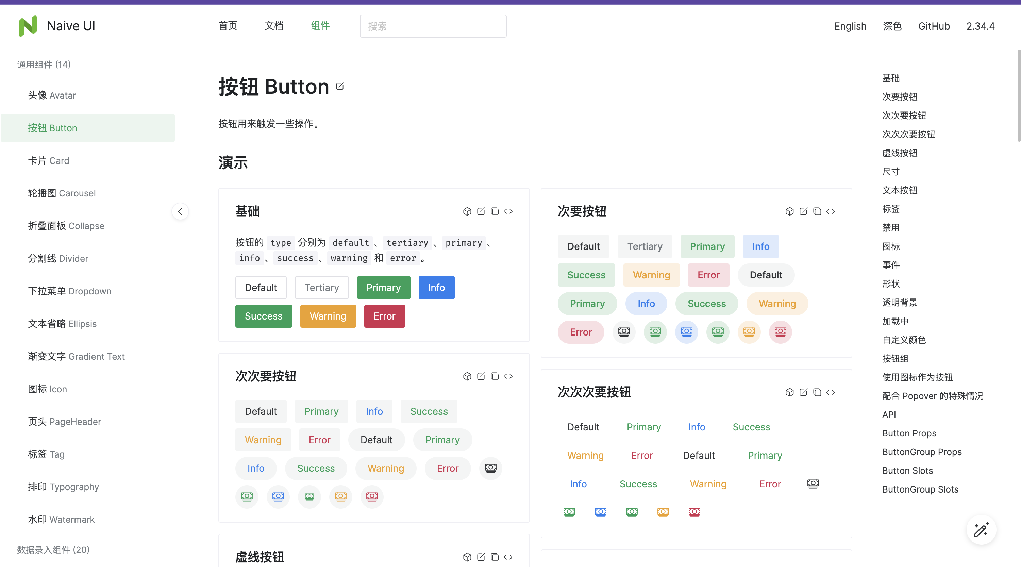Open 次要按钮 demo in CodeSandbox
1021x567 pixels.
tap(789, 211)
